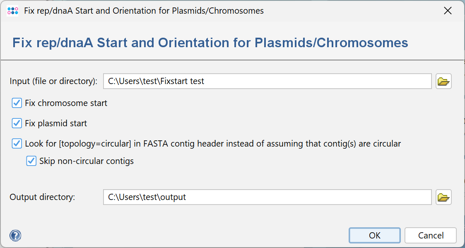The image size is (465, 248).
Task: Close the dialog with the X button
Action: pyautogui.click(x=448, y=11)
